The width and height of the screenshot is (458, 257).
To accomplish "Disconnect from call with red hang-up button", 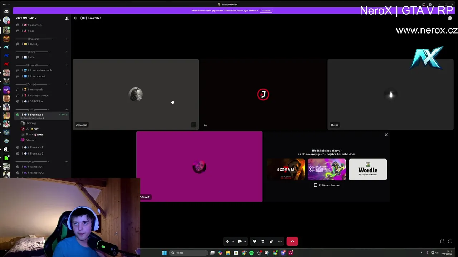I will (292, 241).
